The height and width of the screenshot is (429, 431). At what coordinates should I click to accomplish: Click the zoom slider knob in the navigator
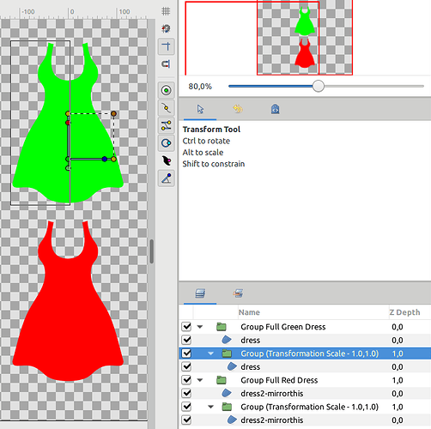[318, 86]
